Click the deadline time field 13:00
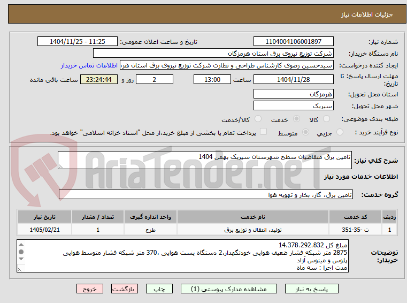The image size is (407, 303). tap(212, 80)
